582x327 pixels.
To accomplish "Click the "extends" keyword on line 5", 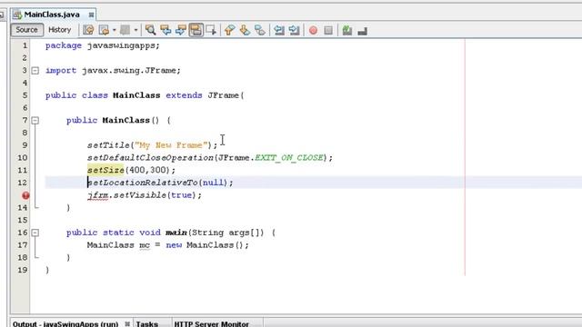I will point(184,95).
